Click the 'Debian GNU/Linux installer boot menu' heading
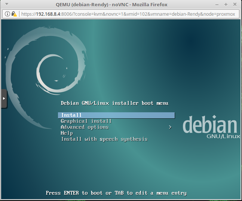Image resolution: width=242 pixels, height=201 pixels. click(x=114, y=103)
